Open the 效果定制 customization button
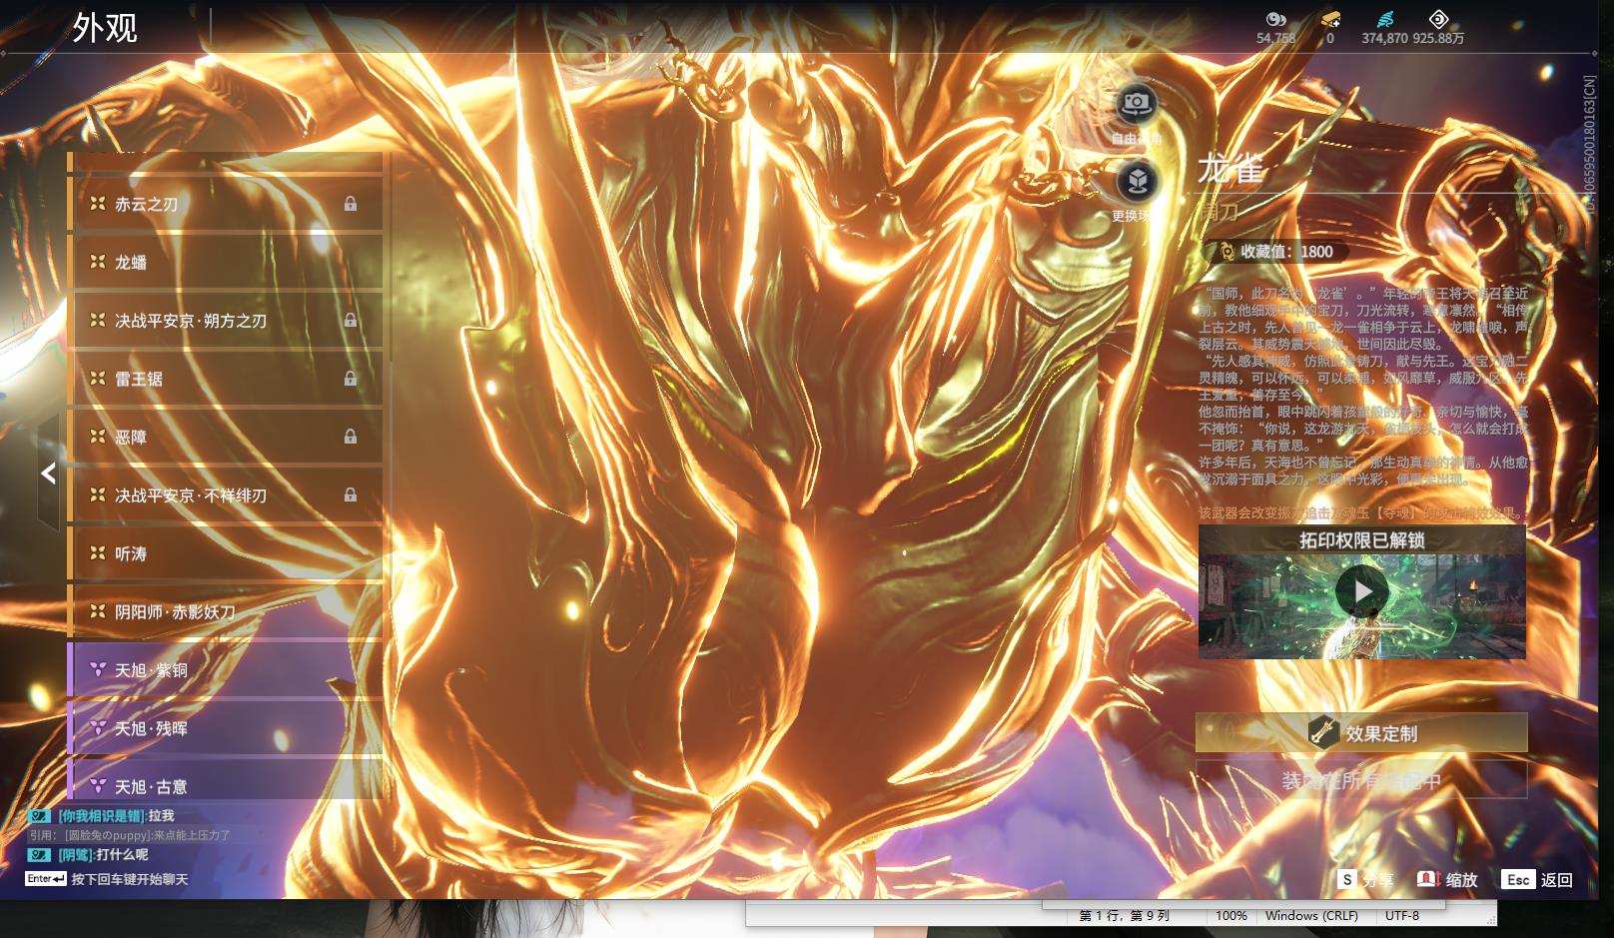The height and width of the screenshot is (938, 1614). pos(1361,733)
